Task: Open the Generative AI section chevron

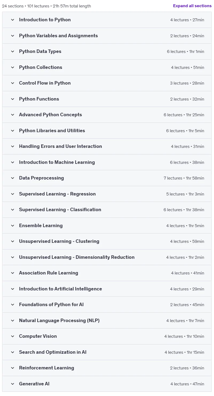Action: (13, 384)
